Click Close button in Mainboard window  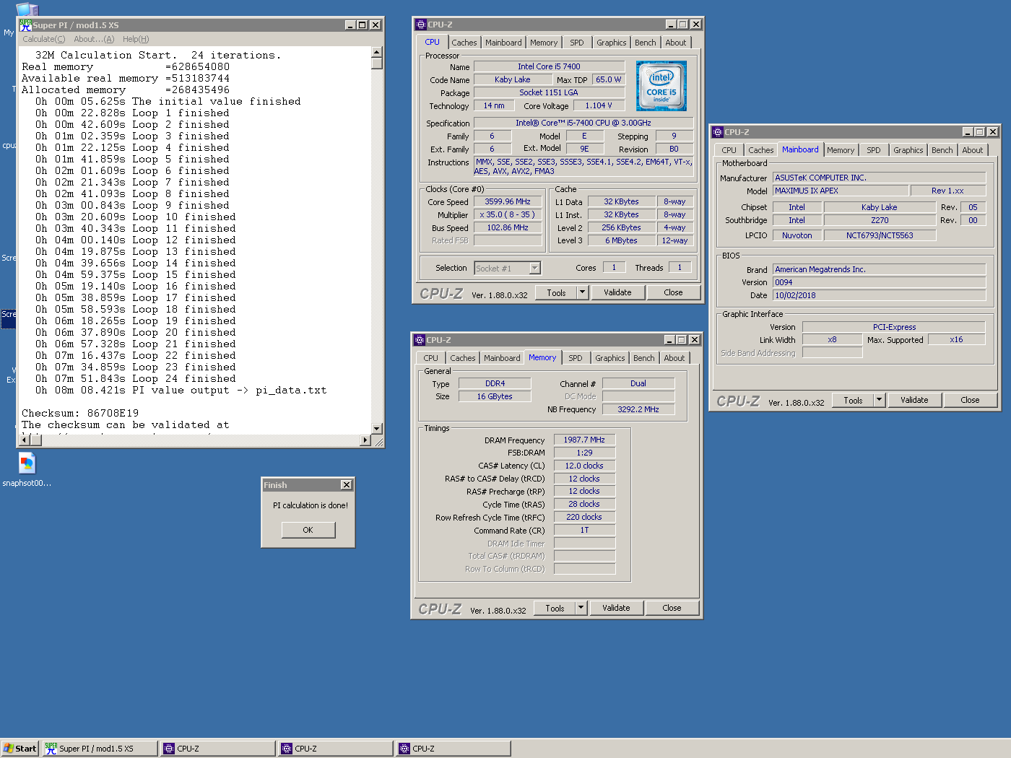click(x=970, y=400)
